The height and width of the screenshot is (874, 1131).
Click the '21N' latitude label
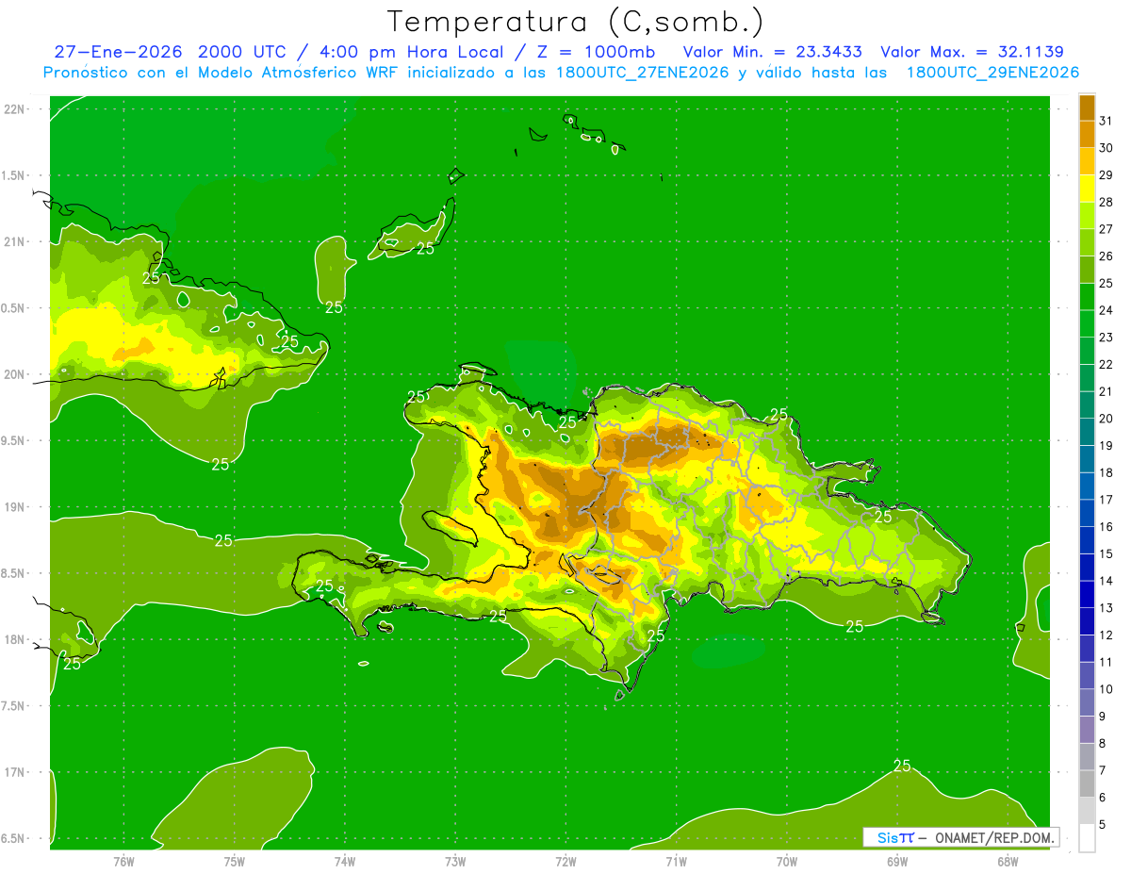pyautogui.click(x=15, y=242)
